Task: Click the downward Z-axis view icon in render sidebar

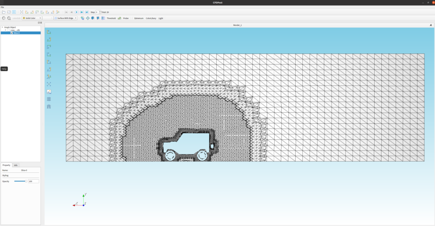Action: [49, 47]
